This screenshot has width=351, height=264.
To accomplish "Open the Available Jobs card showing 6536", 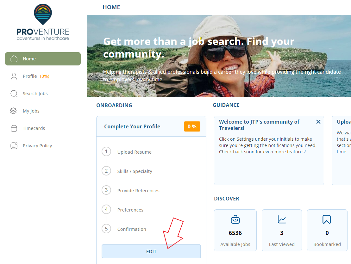I will 235,230.
